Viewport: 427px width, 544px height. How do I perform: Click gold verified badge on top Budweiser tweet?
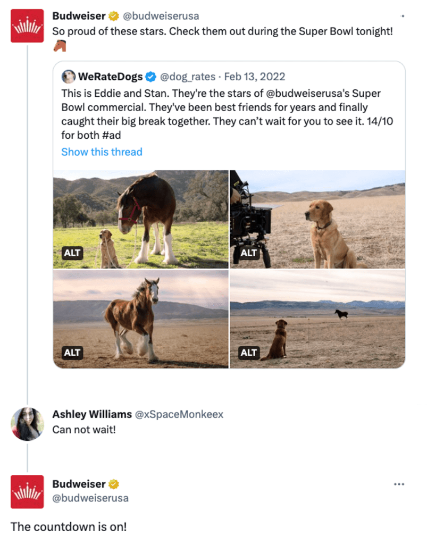[114, 16]
